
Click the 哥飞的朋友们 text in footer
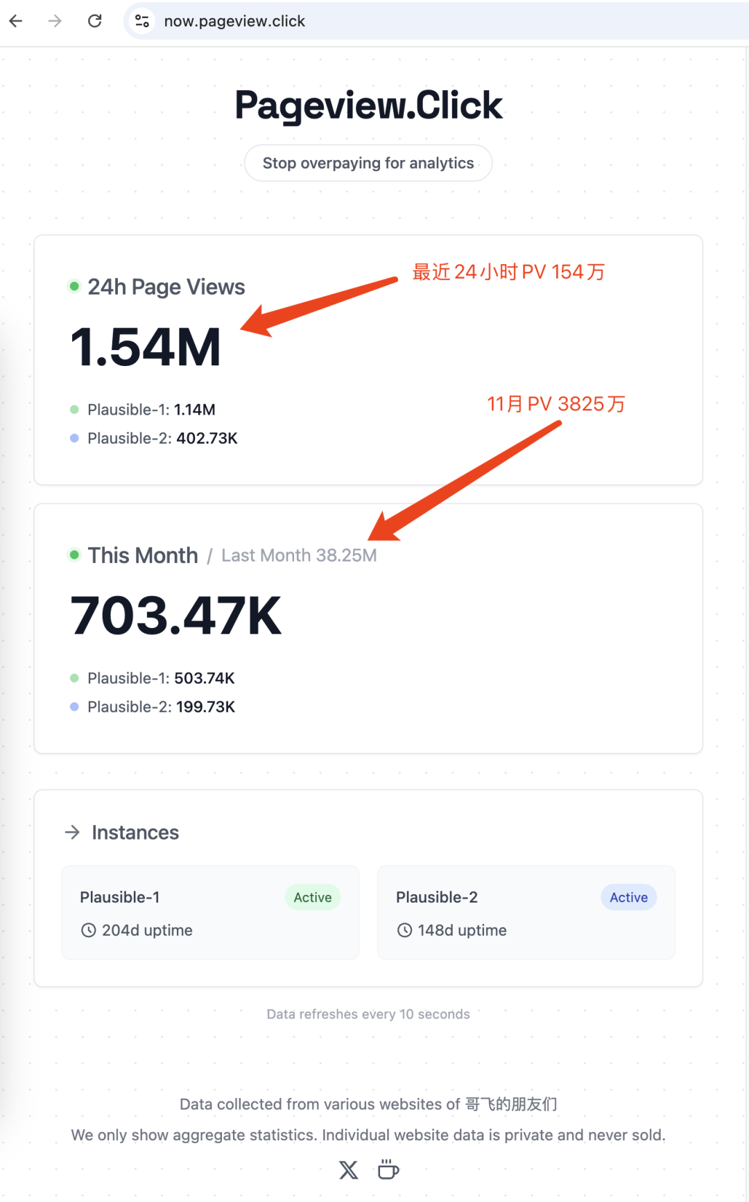(x=511, y=1104)
